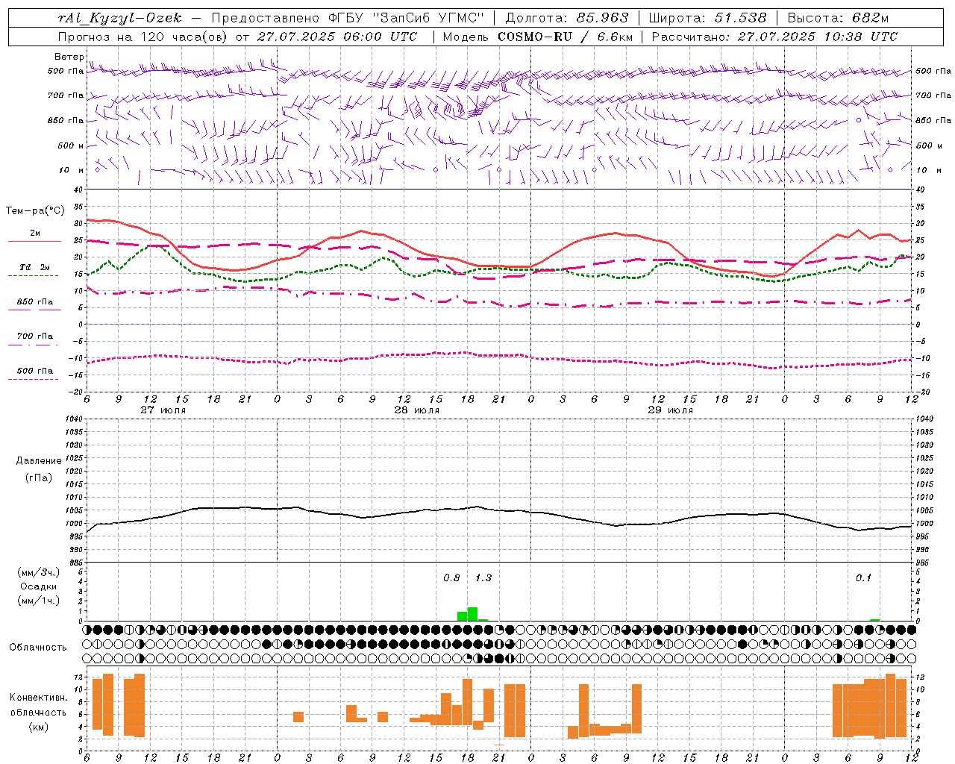Click the Конвективн. label

tap(39, 698)
